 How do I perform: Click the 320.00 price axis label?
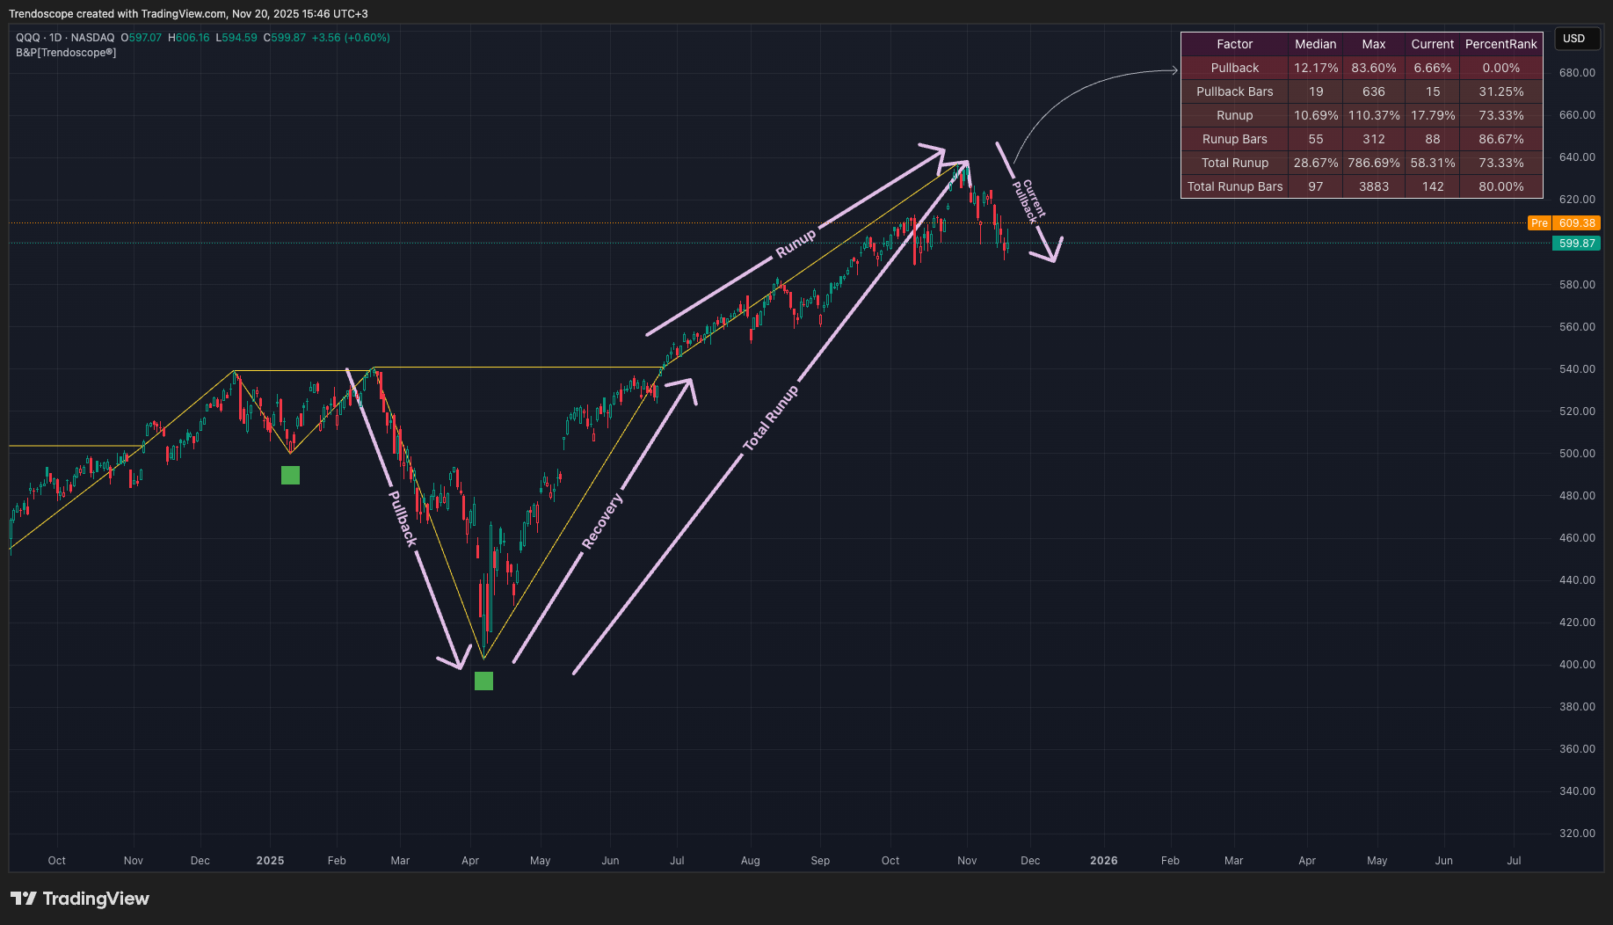1577,834
